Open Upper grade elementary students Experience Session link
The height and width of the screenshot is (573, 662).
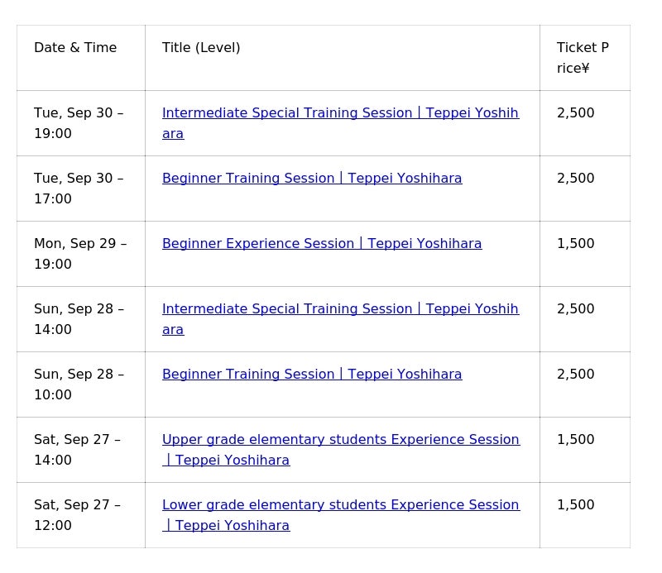(340, 440)
